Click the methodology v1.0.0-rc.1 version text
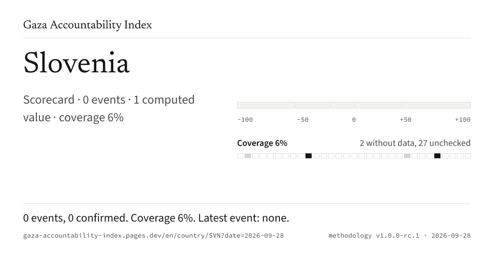Screen dimensions: 494x259 pyautogui.click(x=374, y=236)
